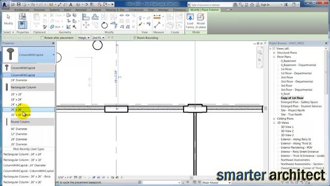330x186 pixels.
Task: Click the Exchange Apps X icon
Action: [x=286, y=5]
